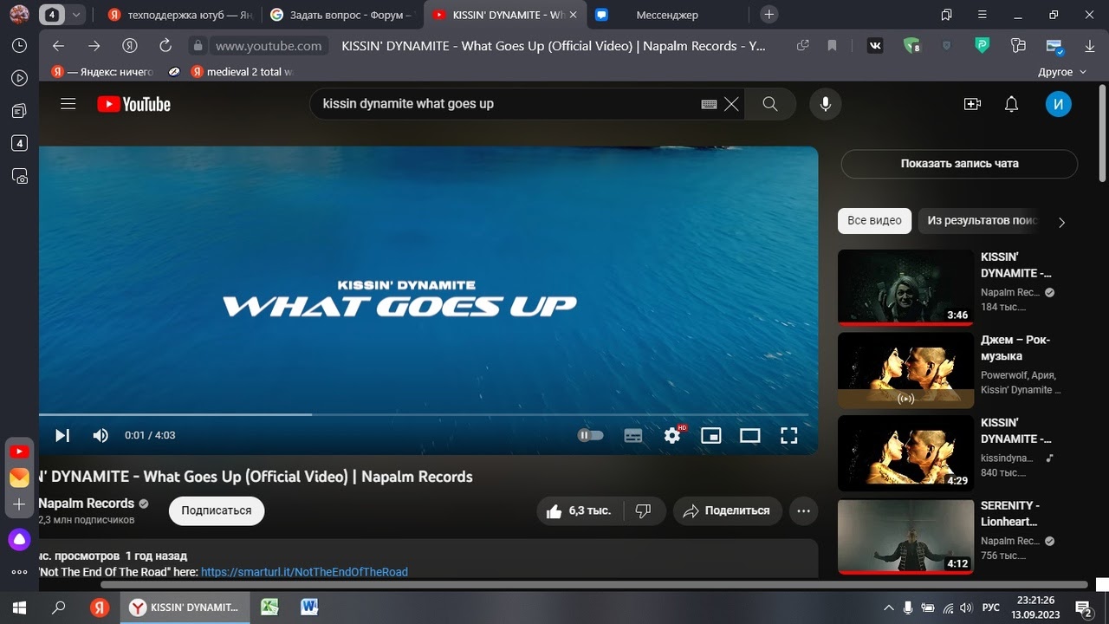Open history clock icon in sidebar
The height and width of the screenshot is (624, 1109).
click(19, 46)
